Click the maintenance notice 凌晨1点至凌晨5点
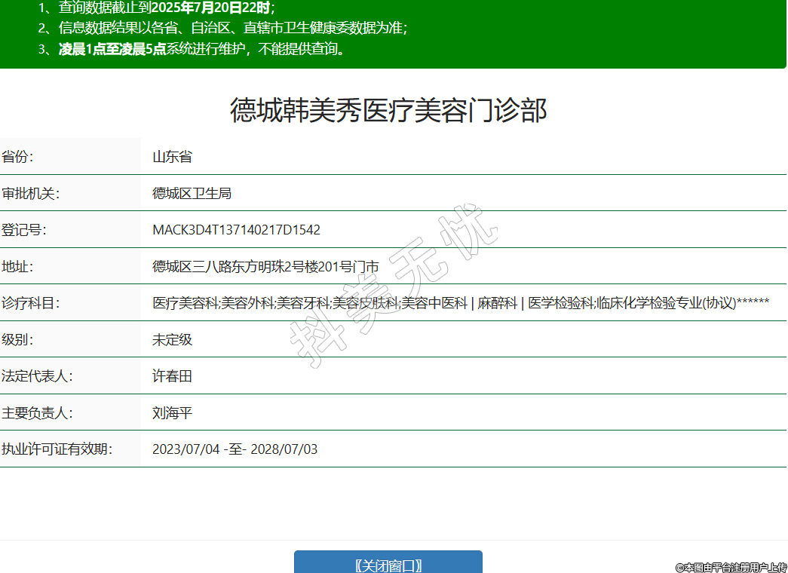 pos(112,50)
